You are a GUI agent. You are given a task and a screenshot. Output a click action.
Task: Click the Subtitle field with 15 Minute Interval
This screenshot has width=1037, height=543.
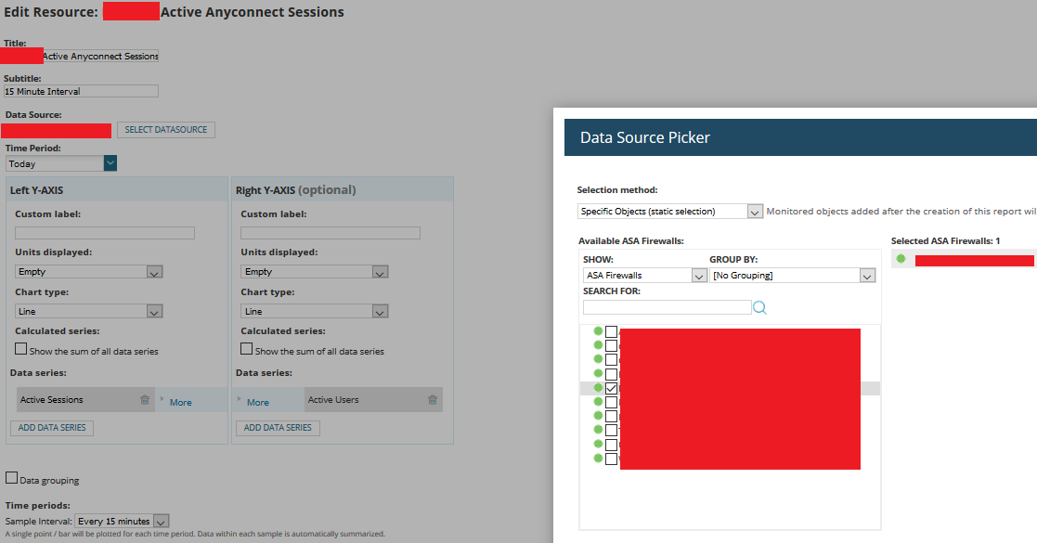(81, 91)
